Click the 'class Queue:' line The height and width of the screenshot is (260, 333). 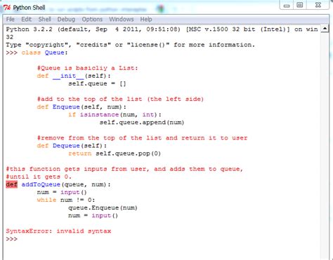(x=44, y=53)
